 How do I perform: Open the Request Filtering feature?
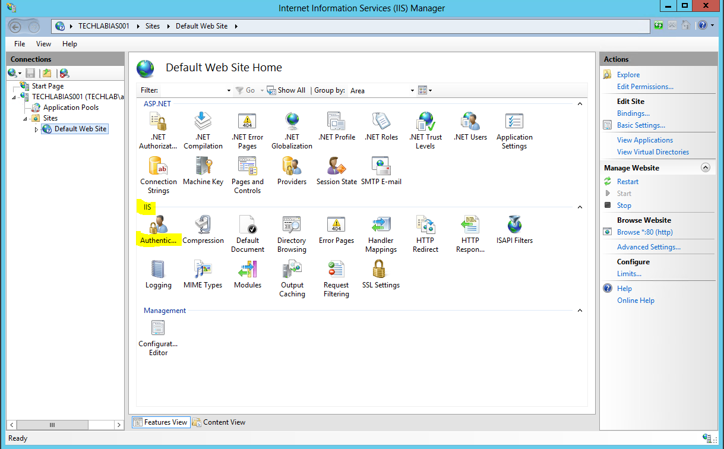tap(336, 279)
